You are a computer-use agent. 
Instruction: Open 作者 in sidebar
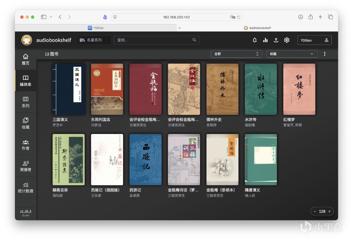click(x=26, y=145)
